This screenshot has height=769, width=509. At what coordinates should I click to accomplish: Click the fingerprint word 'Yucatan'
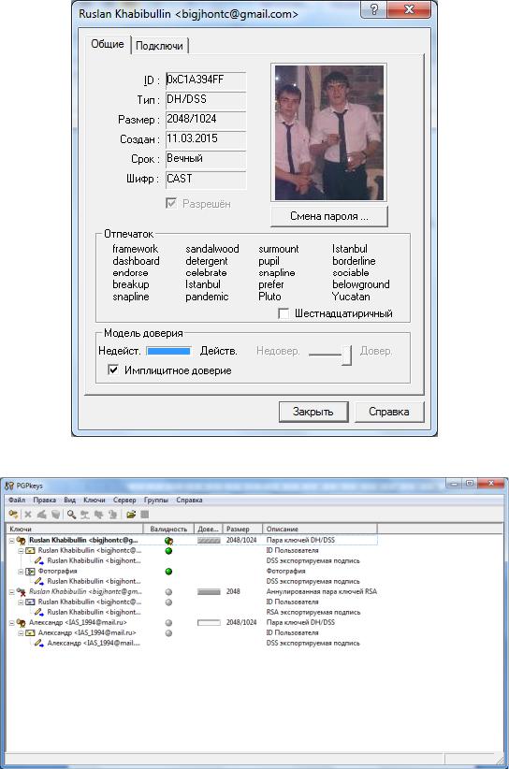[x=351, y=297]
